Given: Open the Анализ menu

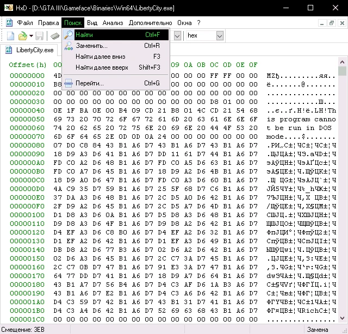Looking at the screenshot, I should (113, 23).
